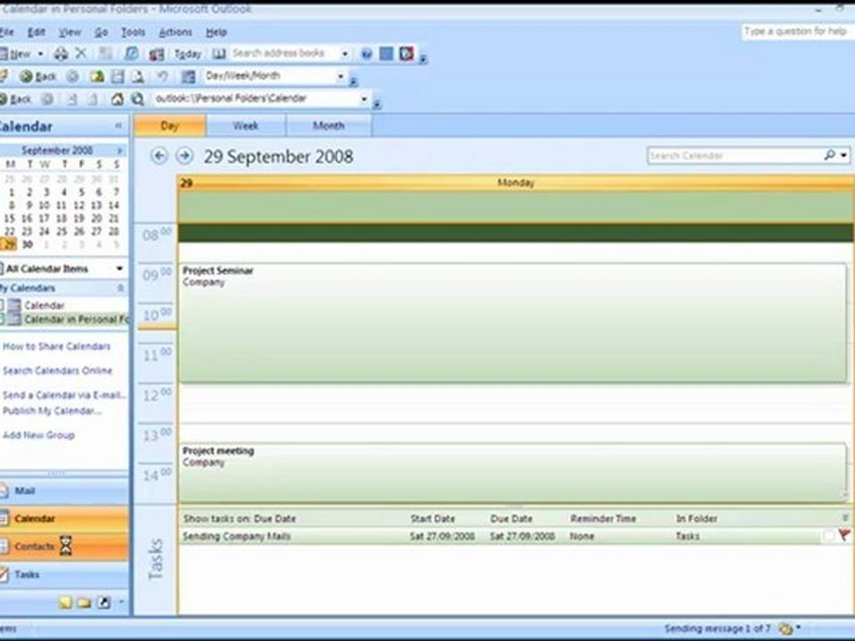855x641 pixels.
Task: Open the Actions menu
Action: pos(175,32)
